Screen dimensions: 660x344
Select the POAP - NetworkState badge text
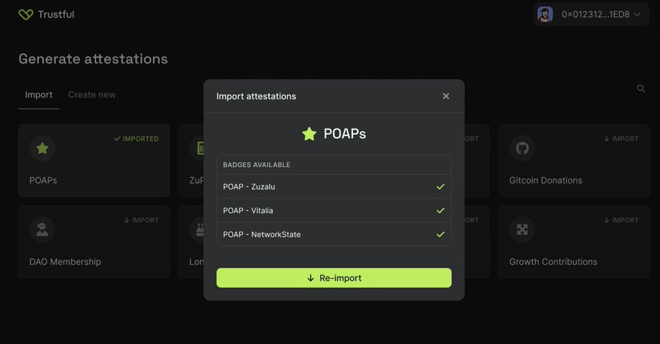point(262,234)
